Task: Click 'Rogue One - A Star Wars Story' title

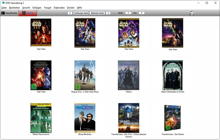Action: 85,92
